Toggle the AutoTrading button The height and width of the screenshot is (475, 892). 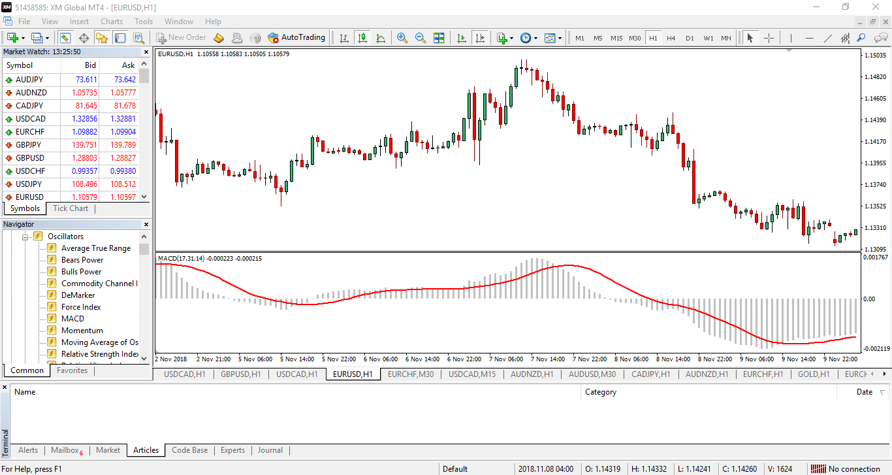click(x=296, y=38)
